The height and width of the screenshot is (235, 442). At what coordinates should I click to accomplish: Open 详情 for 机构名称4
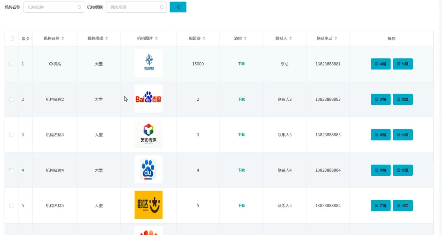coord(381,170)
